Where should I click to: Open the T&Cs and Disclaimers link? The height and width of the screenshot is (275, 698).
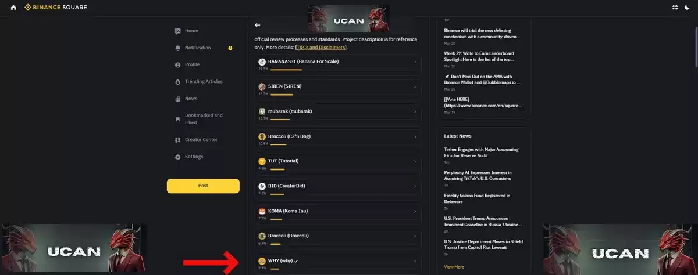click(321, 47)
